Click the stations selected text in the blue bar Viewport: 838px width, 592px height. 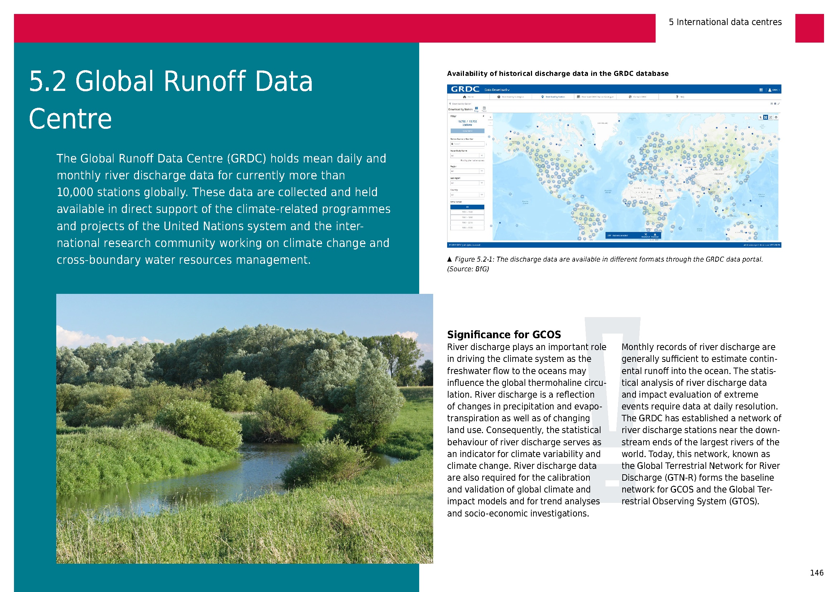(618, 236)
